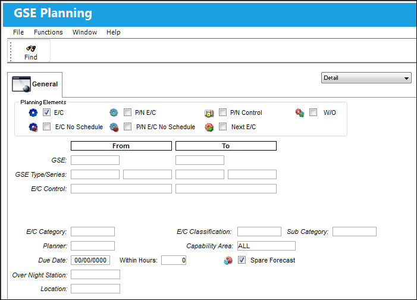Click the Location input field
The width and height of the screenshot is (417, 300).
click(x=95, y=289)
